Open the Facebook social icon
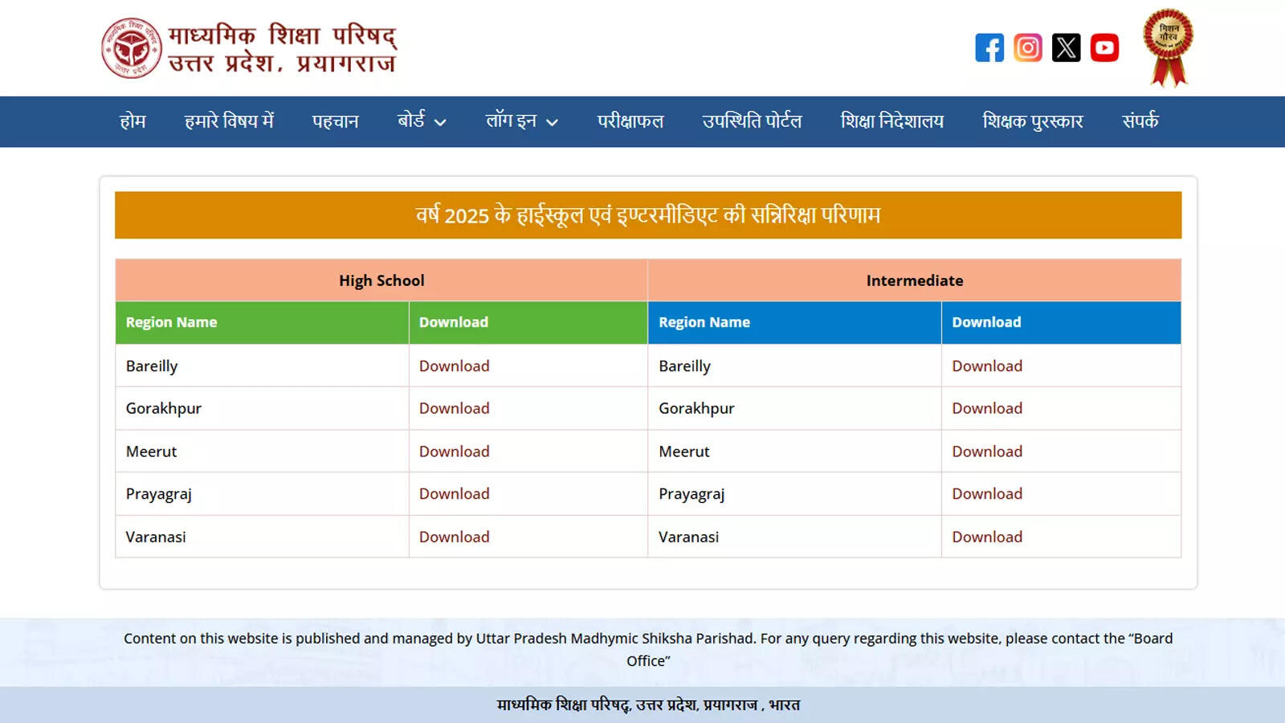Image resolution: width=1285 pixels, height=723 pixels. 989,47
